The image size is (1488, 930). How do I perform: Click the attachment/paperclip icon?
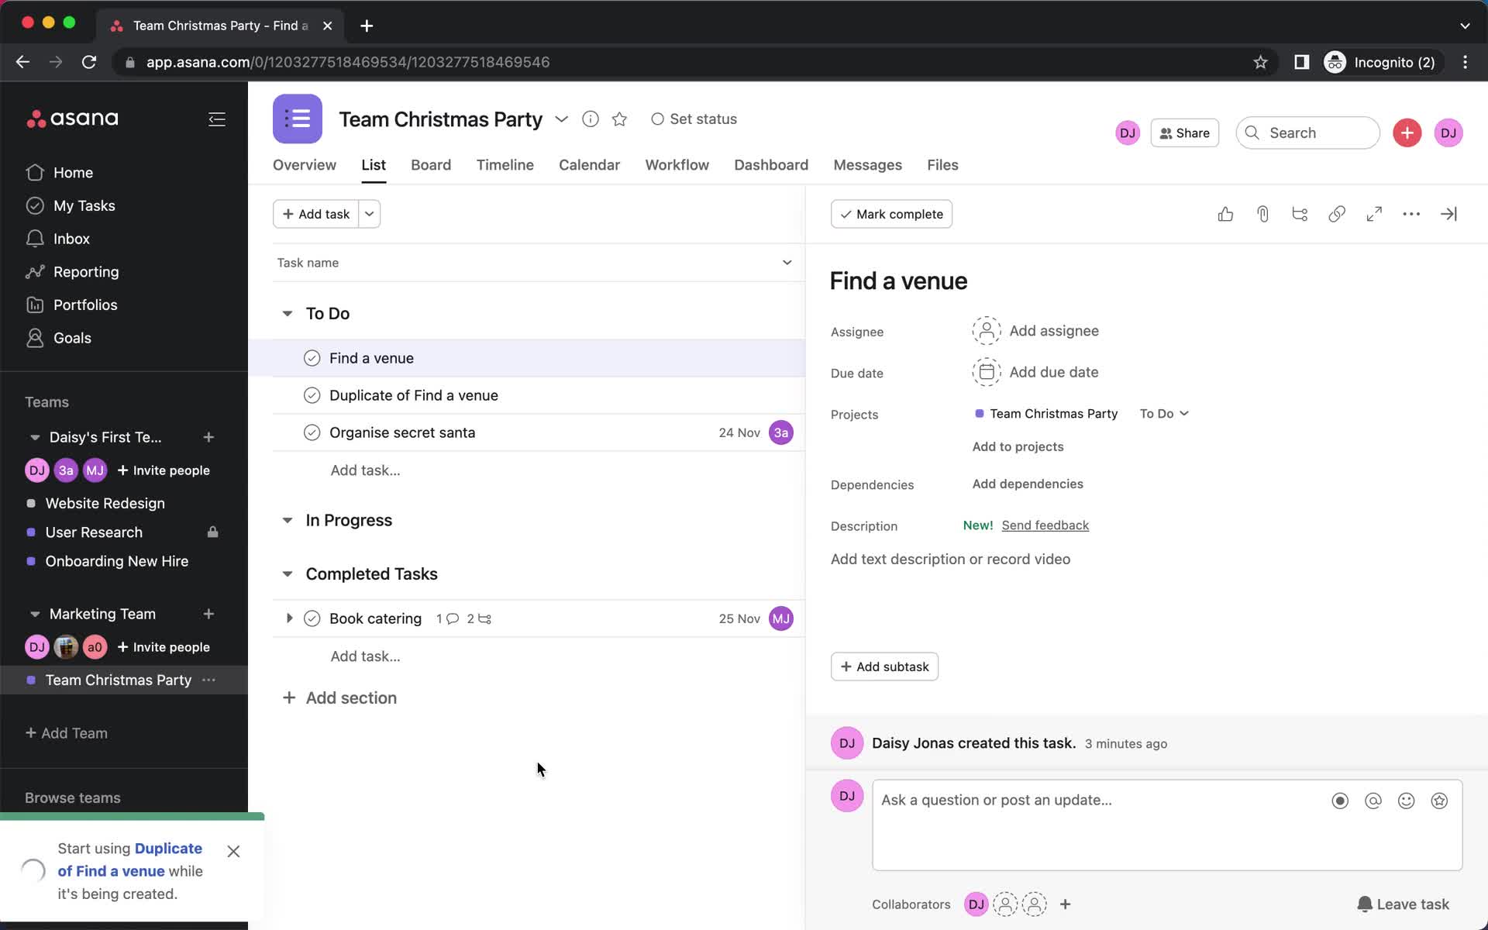pyautogui.click(x=1262, y=213)
